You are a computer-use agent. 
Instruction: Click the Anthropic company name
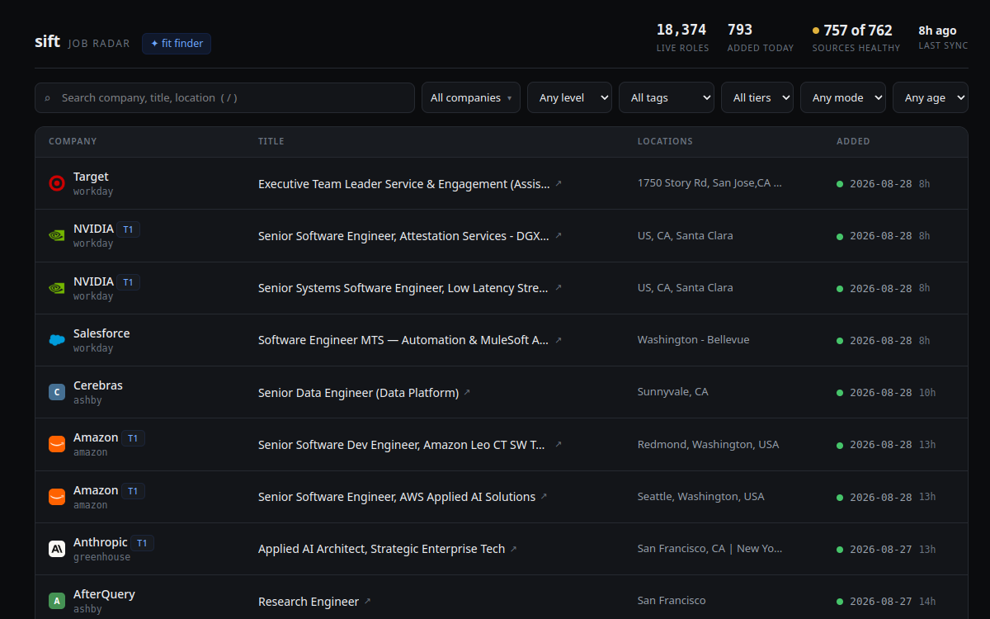101,542
